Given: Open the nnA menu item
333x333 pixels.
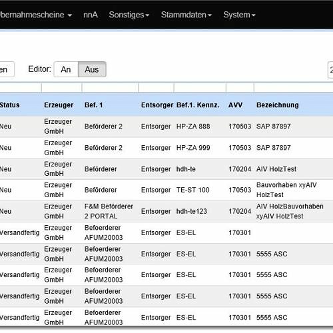Looking at the screenshot, I should tap(91, 15).
